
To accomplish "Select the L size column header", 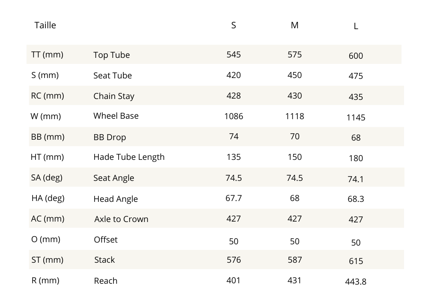I will click(x=356, y=26).
